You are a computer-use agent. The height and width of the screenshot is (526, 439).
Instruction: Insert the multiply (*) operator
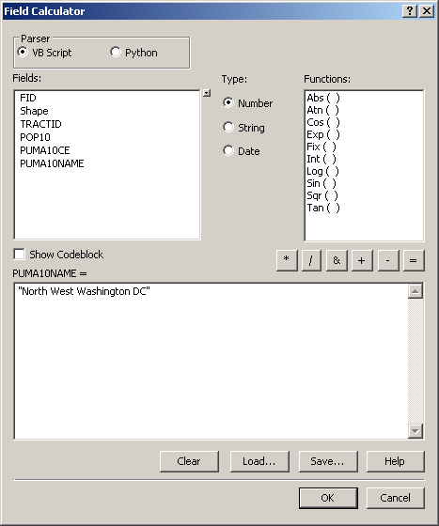(287, 260)
